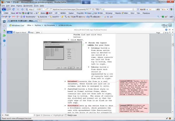The width and height of the screenshot is (175, 121).
Task: Expand the address bar URL dropdown
Action: click(x=136, y=9)
